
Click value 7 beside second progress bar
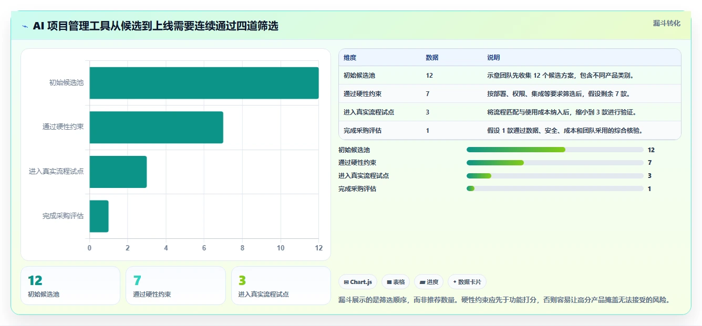[649, 163]
